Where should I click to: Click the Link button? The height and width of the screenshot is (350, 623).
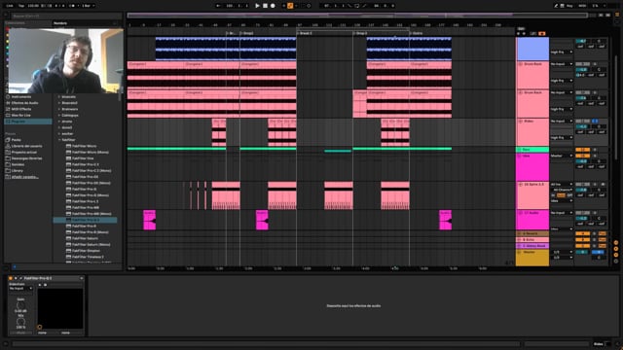pos(10,6)
